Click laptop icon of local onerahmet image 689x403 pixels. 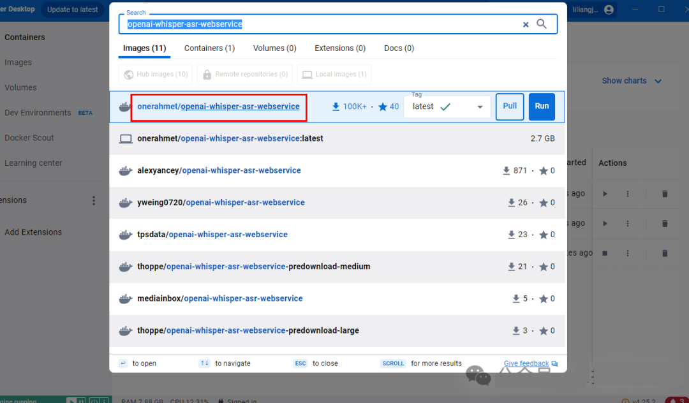tap(126, 139)
